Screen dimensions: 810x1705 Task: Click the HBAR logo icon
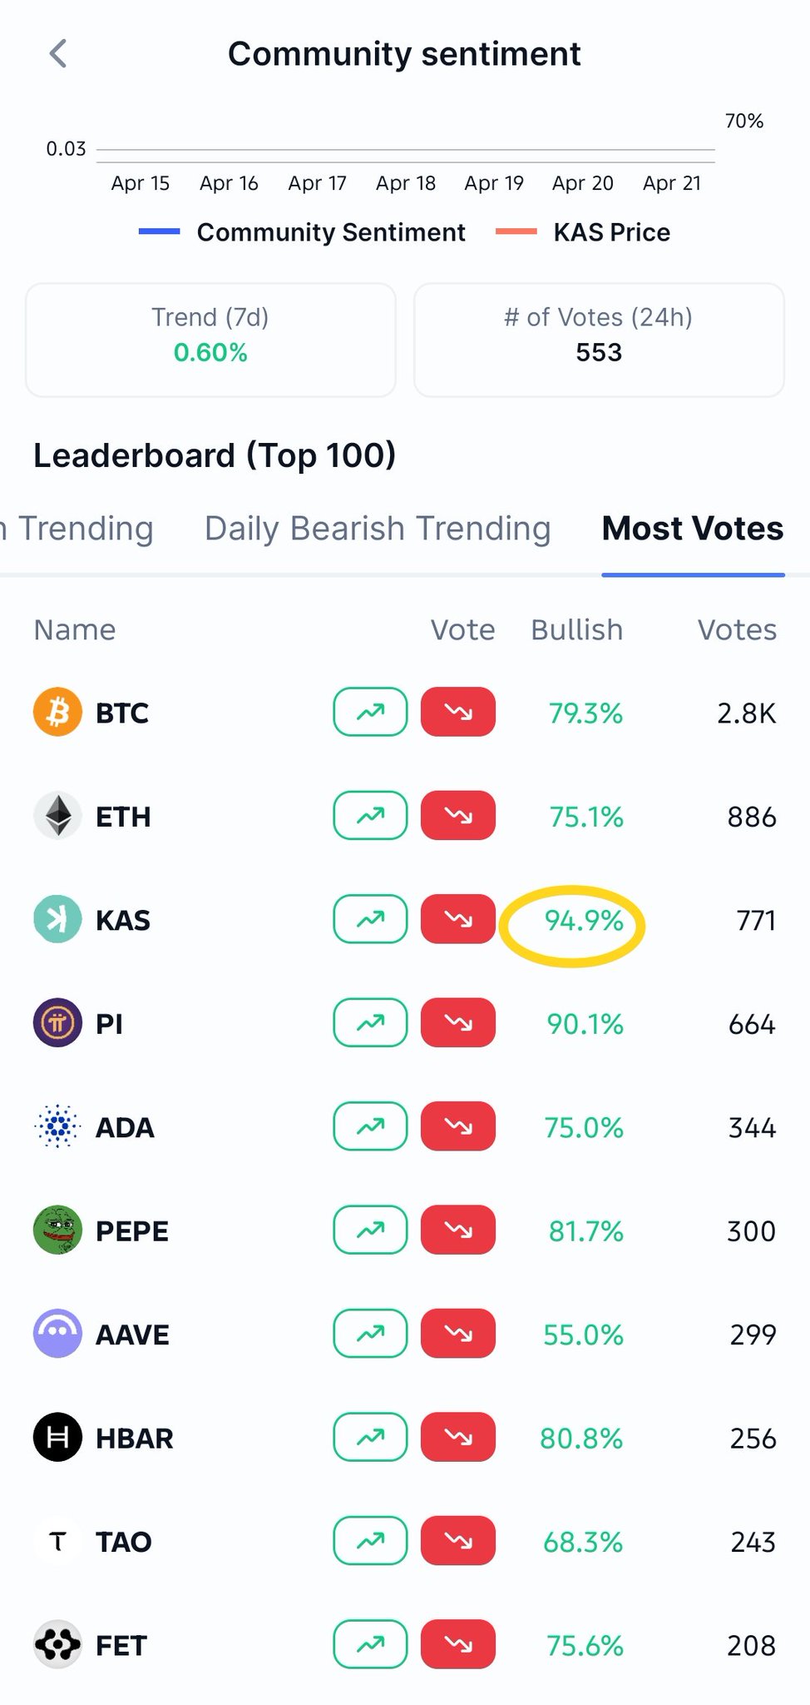click(x=57, y=1438)
